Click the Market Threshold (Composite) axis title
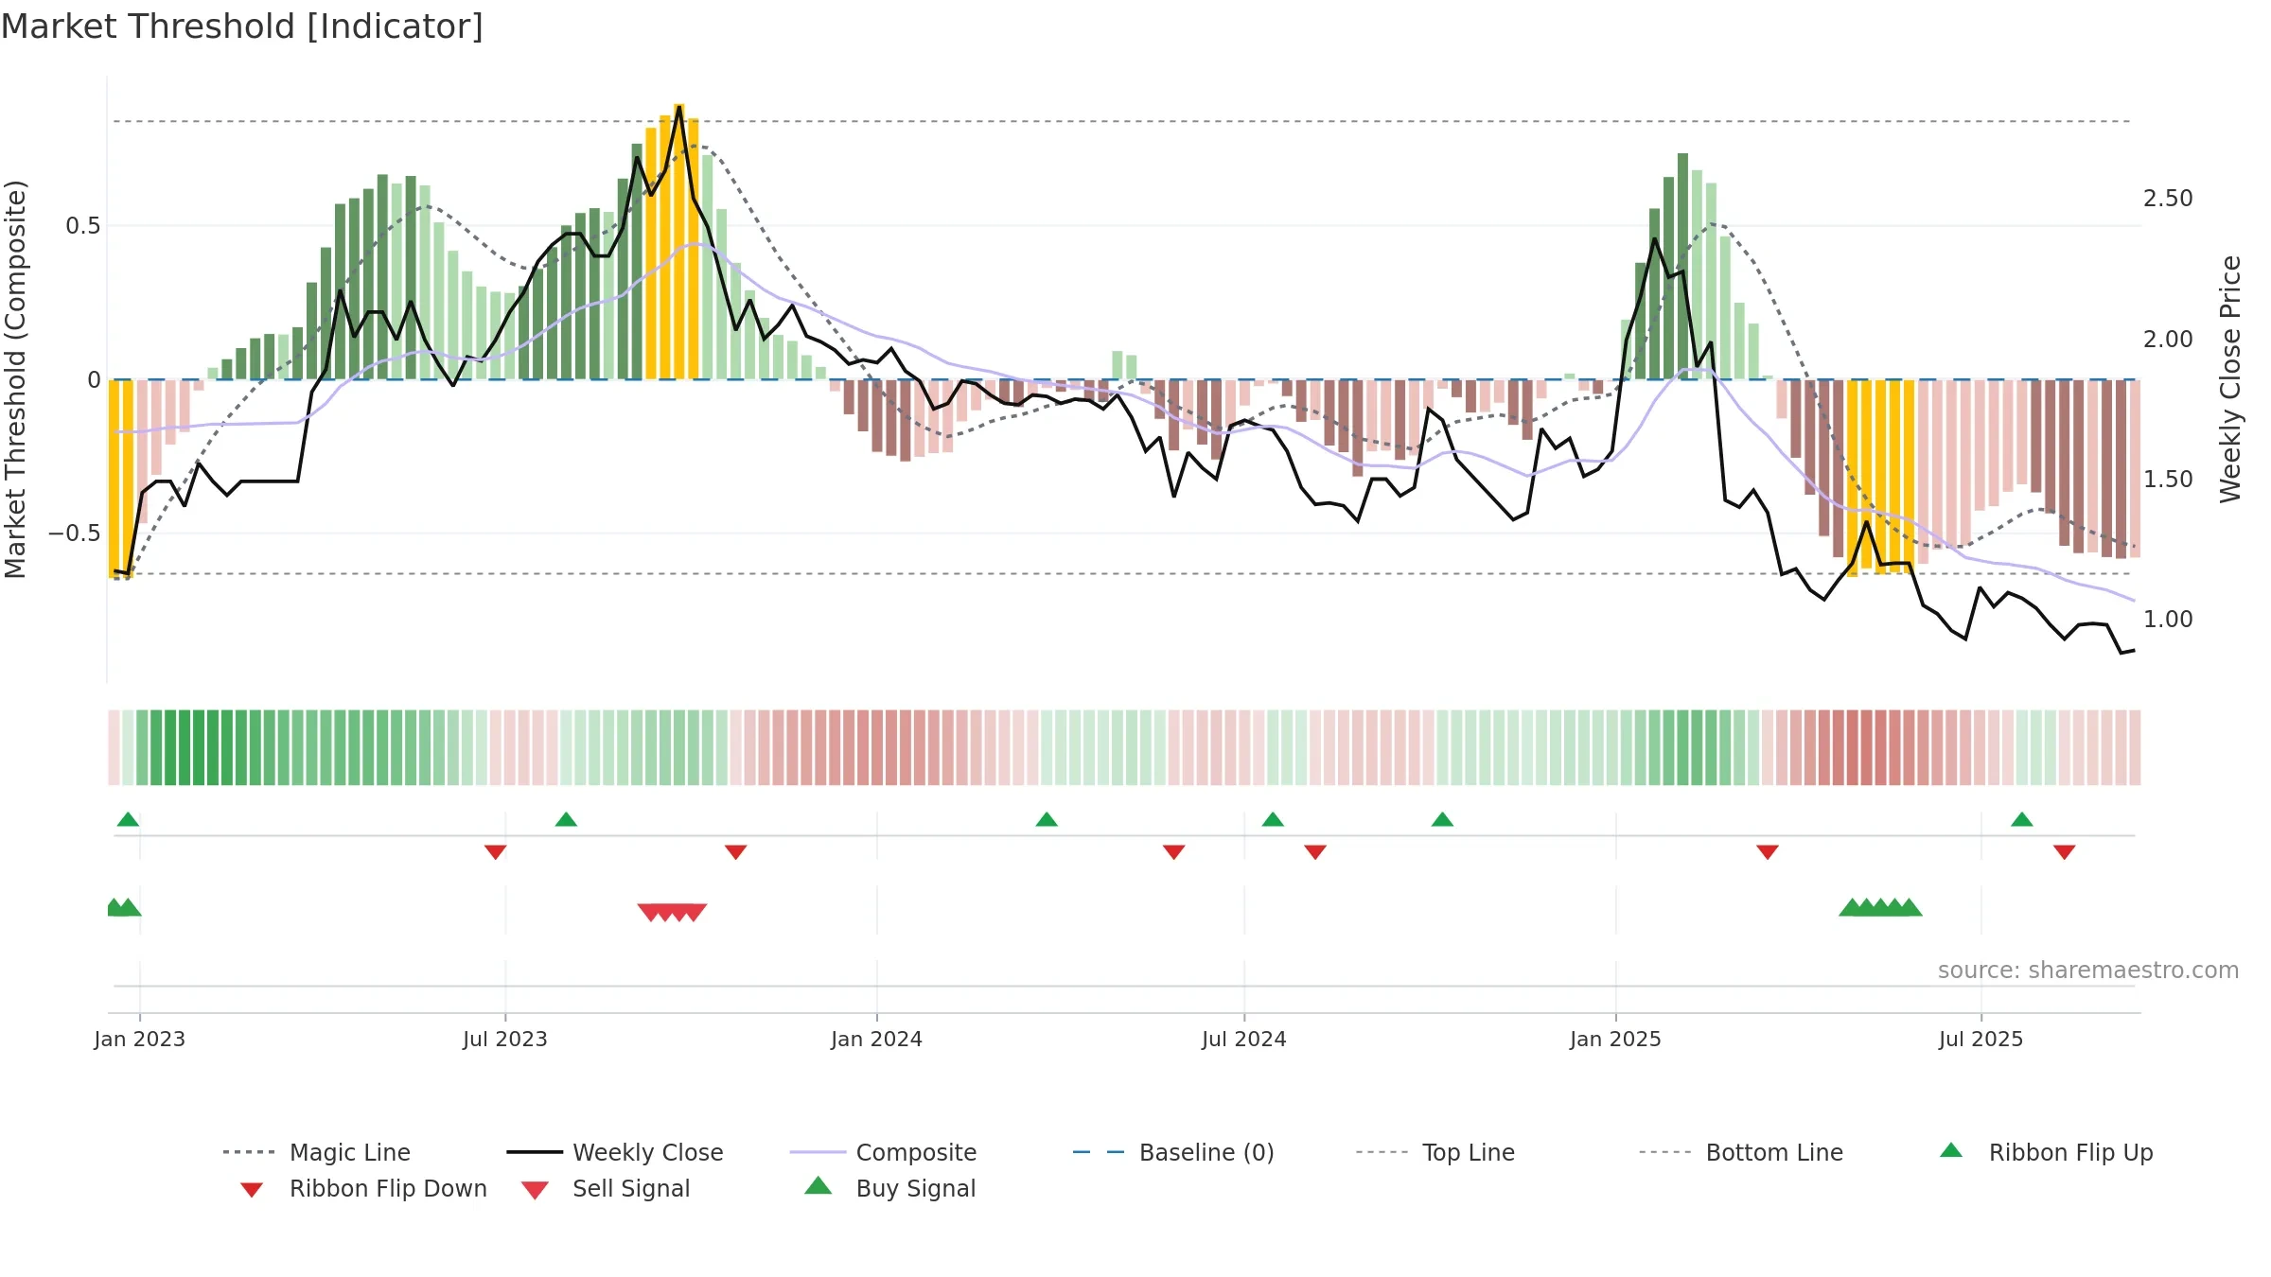Image resolution: width=2271 pixels, height=1277 pixels. [x=15, y=378]
